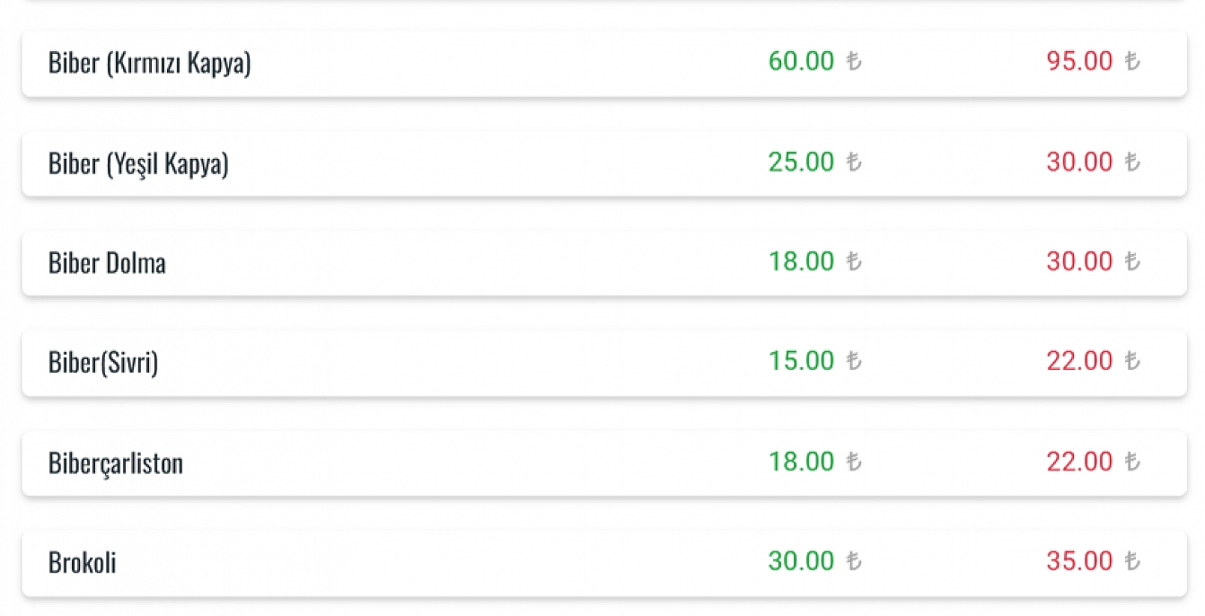Click lira icon beside Yeşil Kapya's 30.00
This screenshot has height=616, width=1205.
pyautogui.click(x=1131, y=163)
